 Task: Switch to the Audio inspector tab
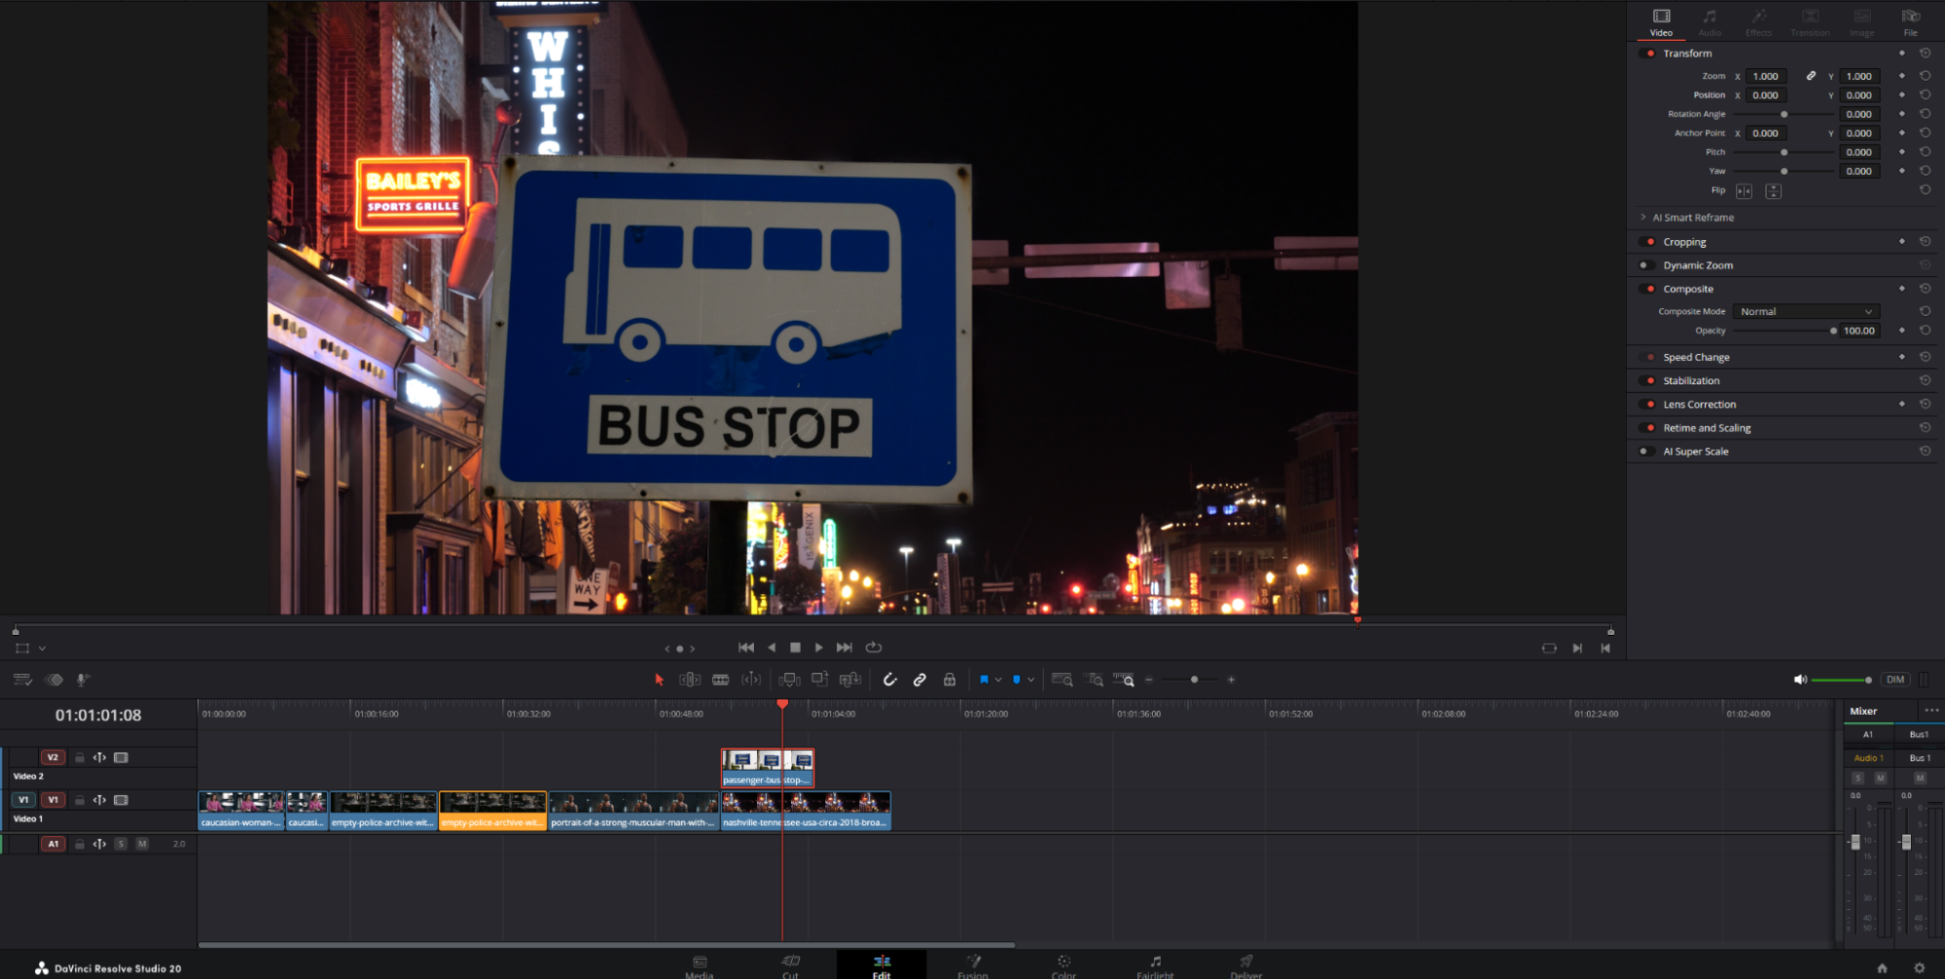click(x=1710, y=21)
